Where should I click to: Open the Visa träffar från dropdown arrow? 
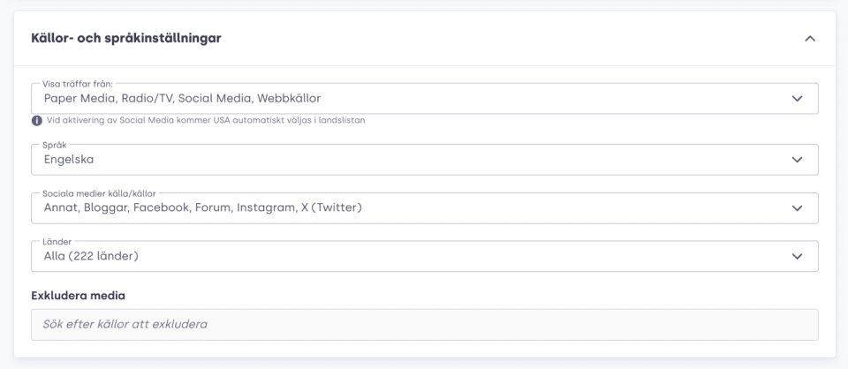coord(797,98)
